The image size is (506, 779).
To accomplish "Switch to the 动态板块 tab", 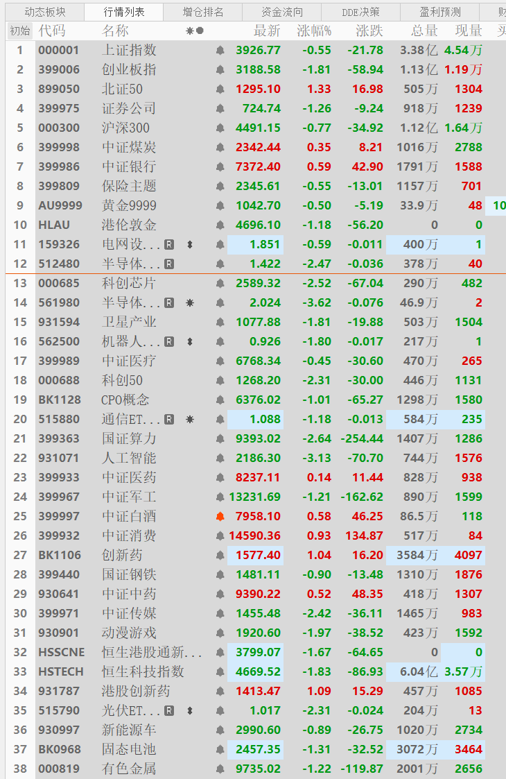I will coord(44,12).
